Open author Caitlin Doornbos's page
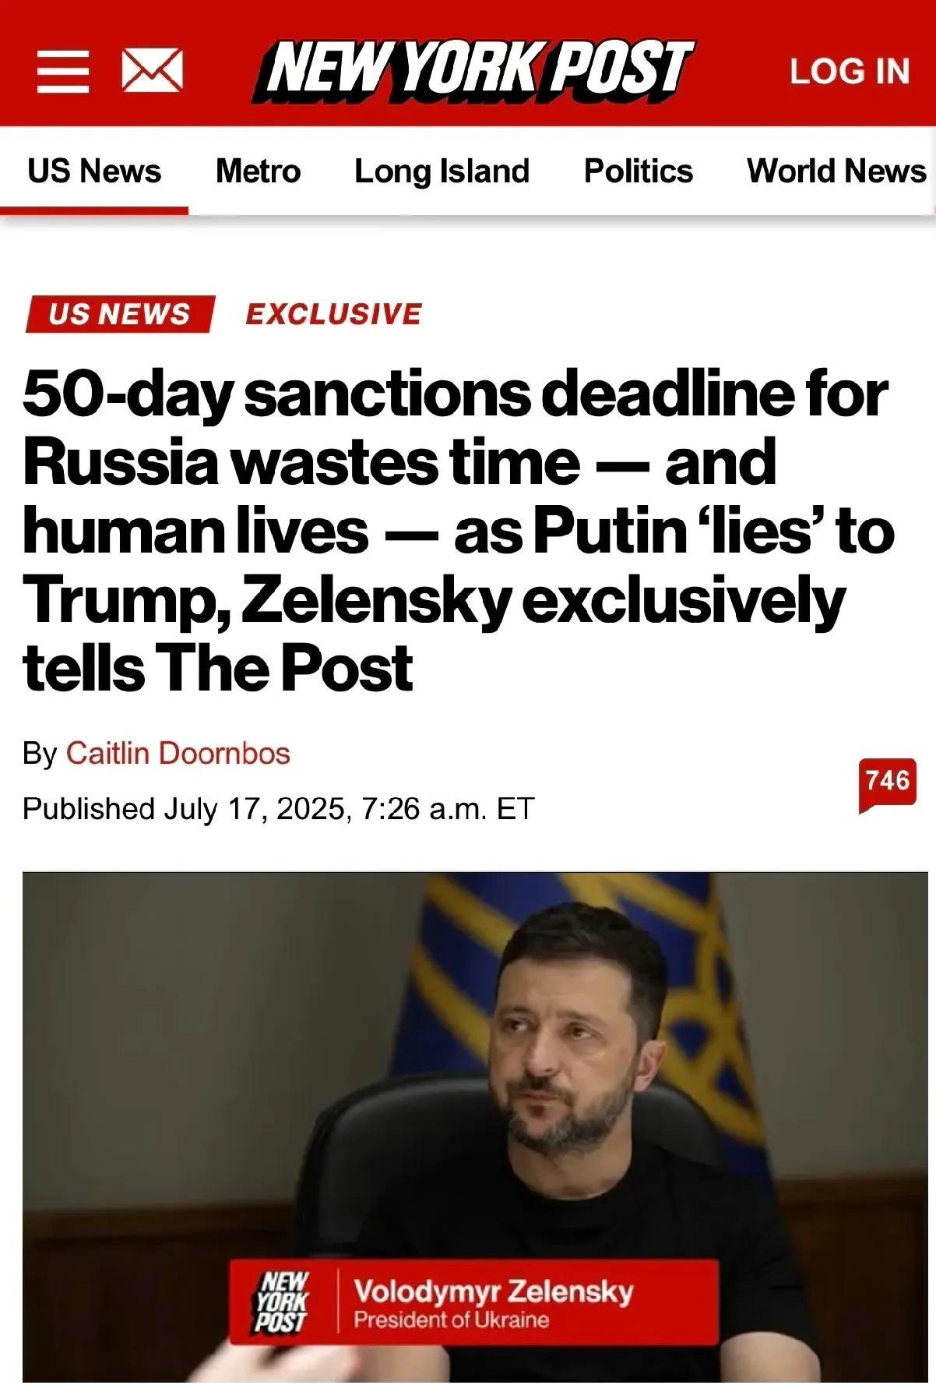Image resolution: width=936 pixels, height=1385 pixels. pyautogui.click(x=178, y=753)
